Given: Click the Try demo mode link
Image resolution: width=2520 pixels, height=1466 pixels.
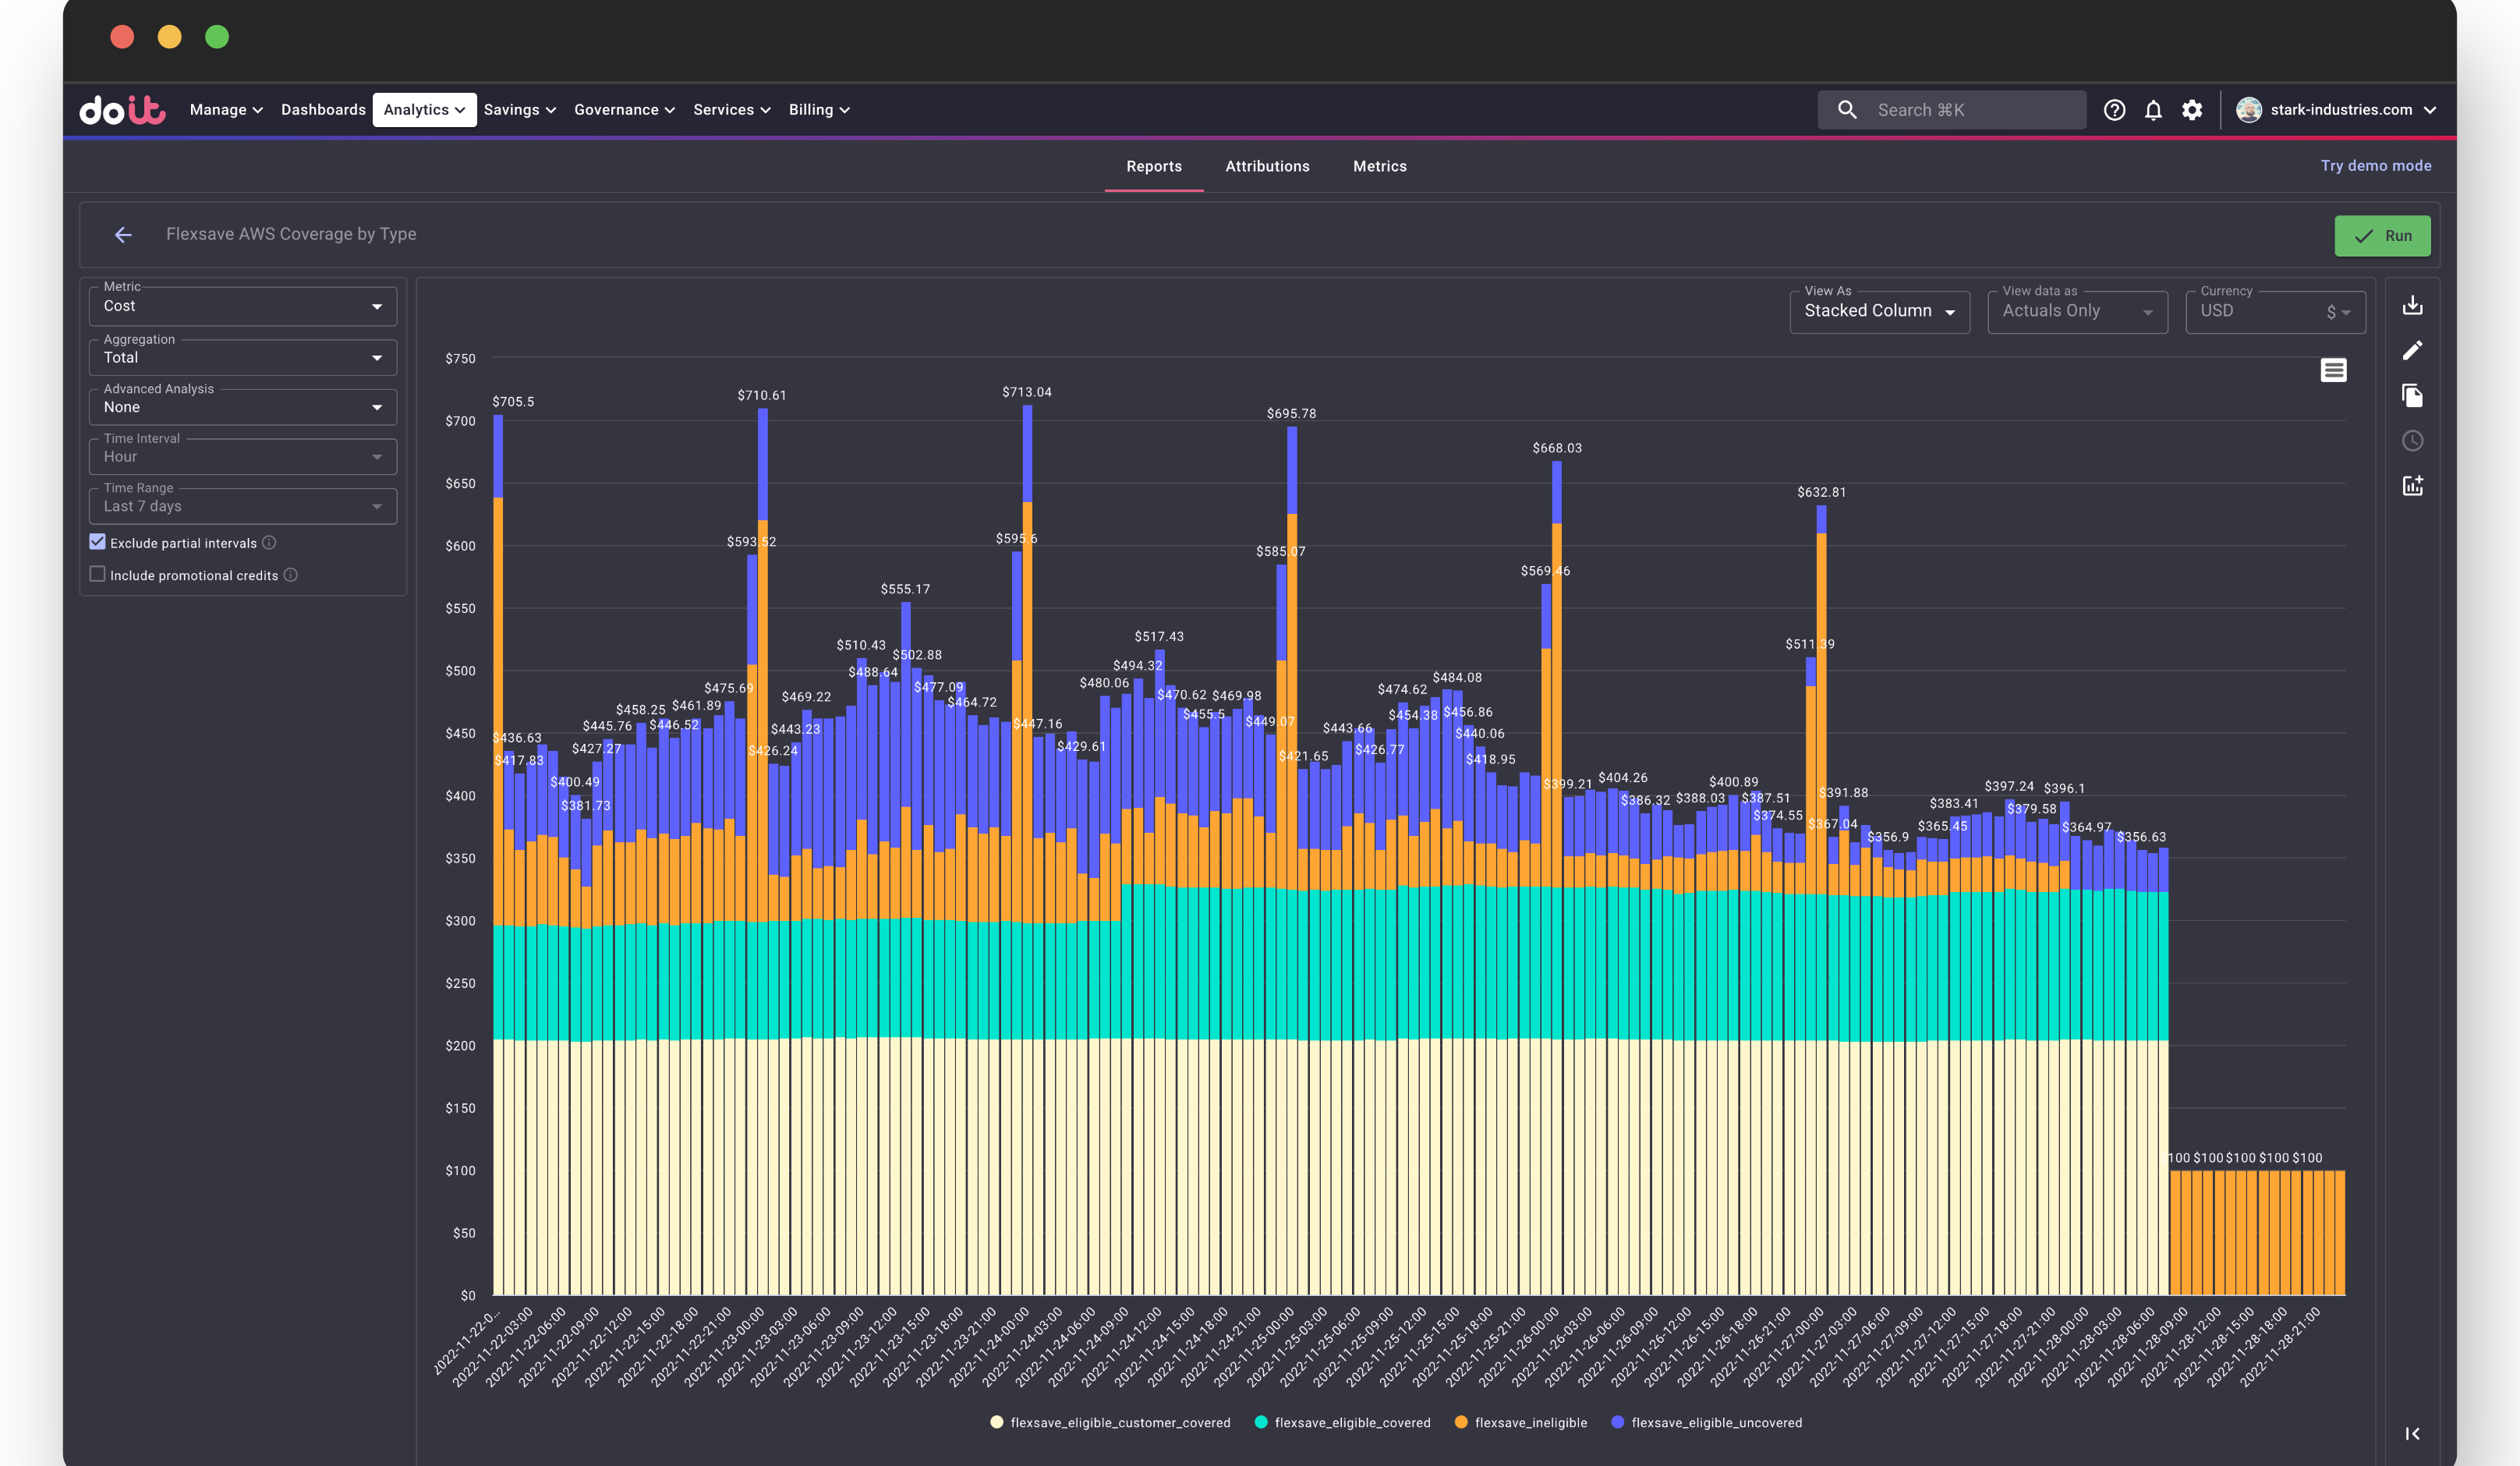Looking at the screenshot, I should click(x=2375, y=166).
